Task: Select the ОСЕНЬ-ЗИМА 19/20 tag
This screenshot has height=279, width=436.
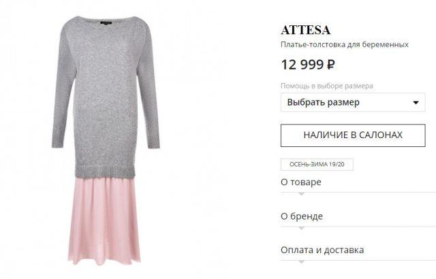Action: tap(317, 165)
